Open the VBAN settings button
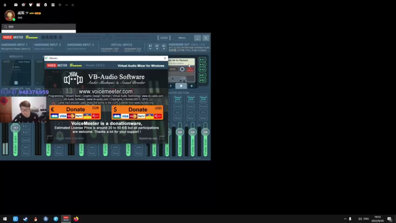The width and height of the screenshot is (396, 223). [x=164, y=38]
